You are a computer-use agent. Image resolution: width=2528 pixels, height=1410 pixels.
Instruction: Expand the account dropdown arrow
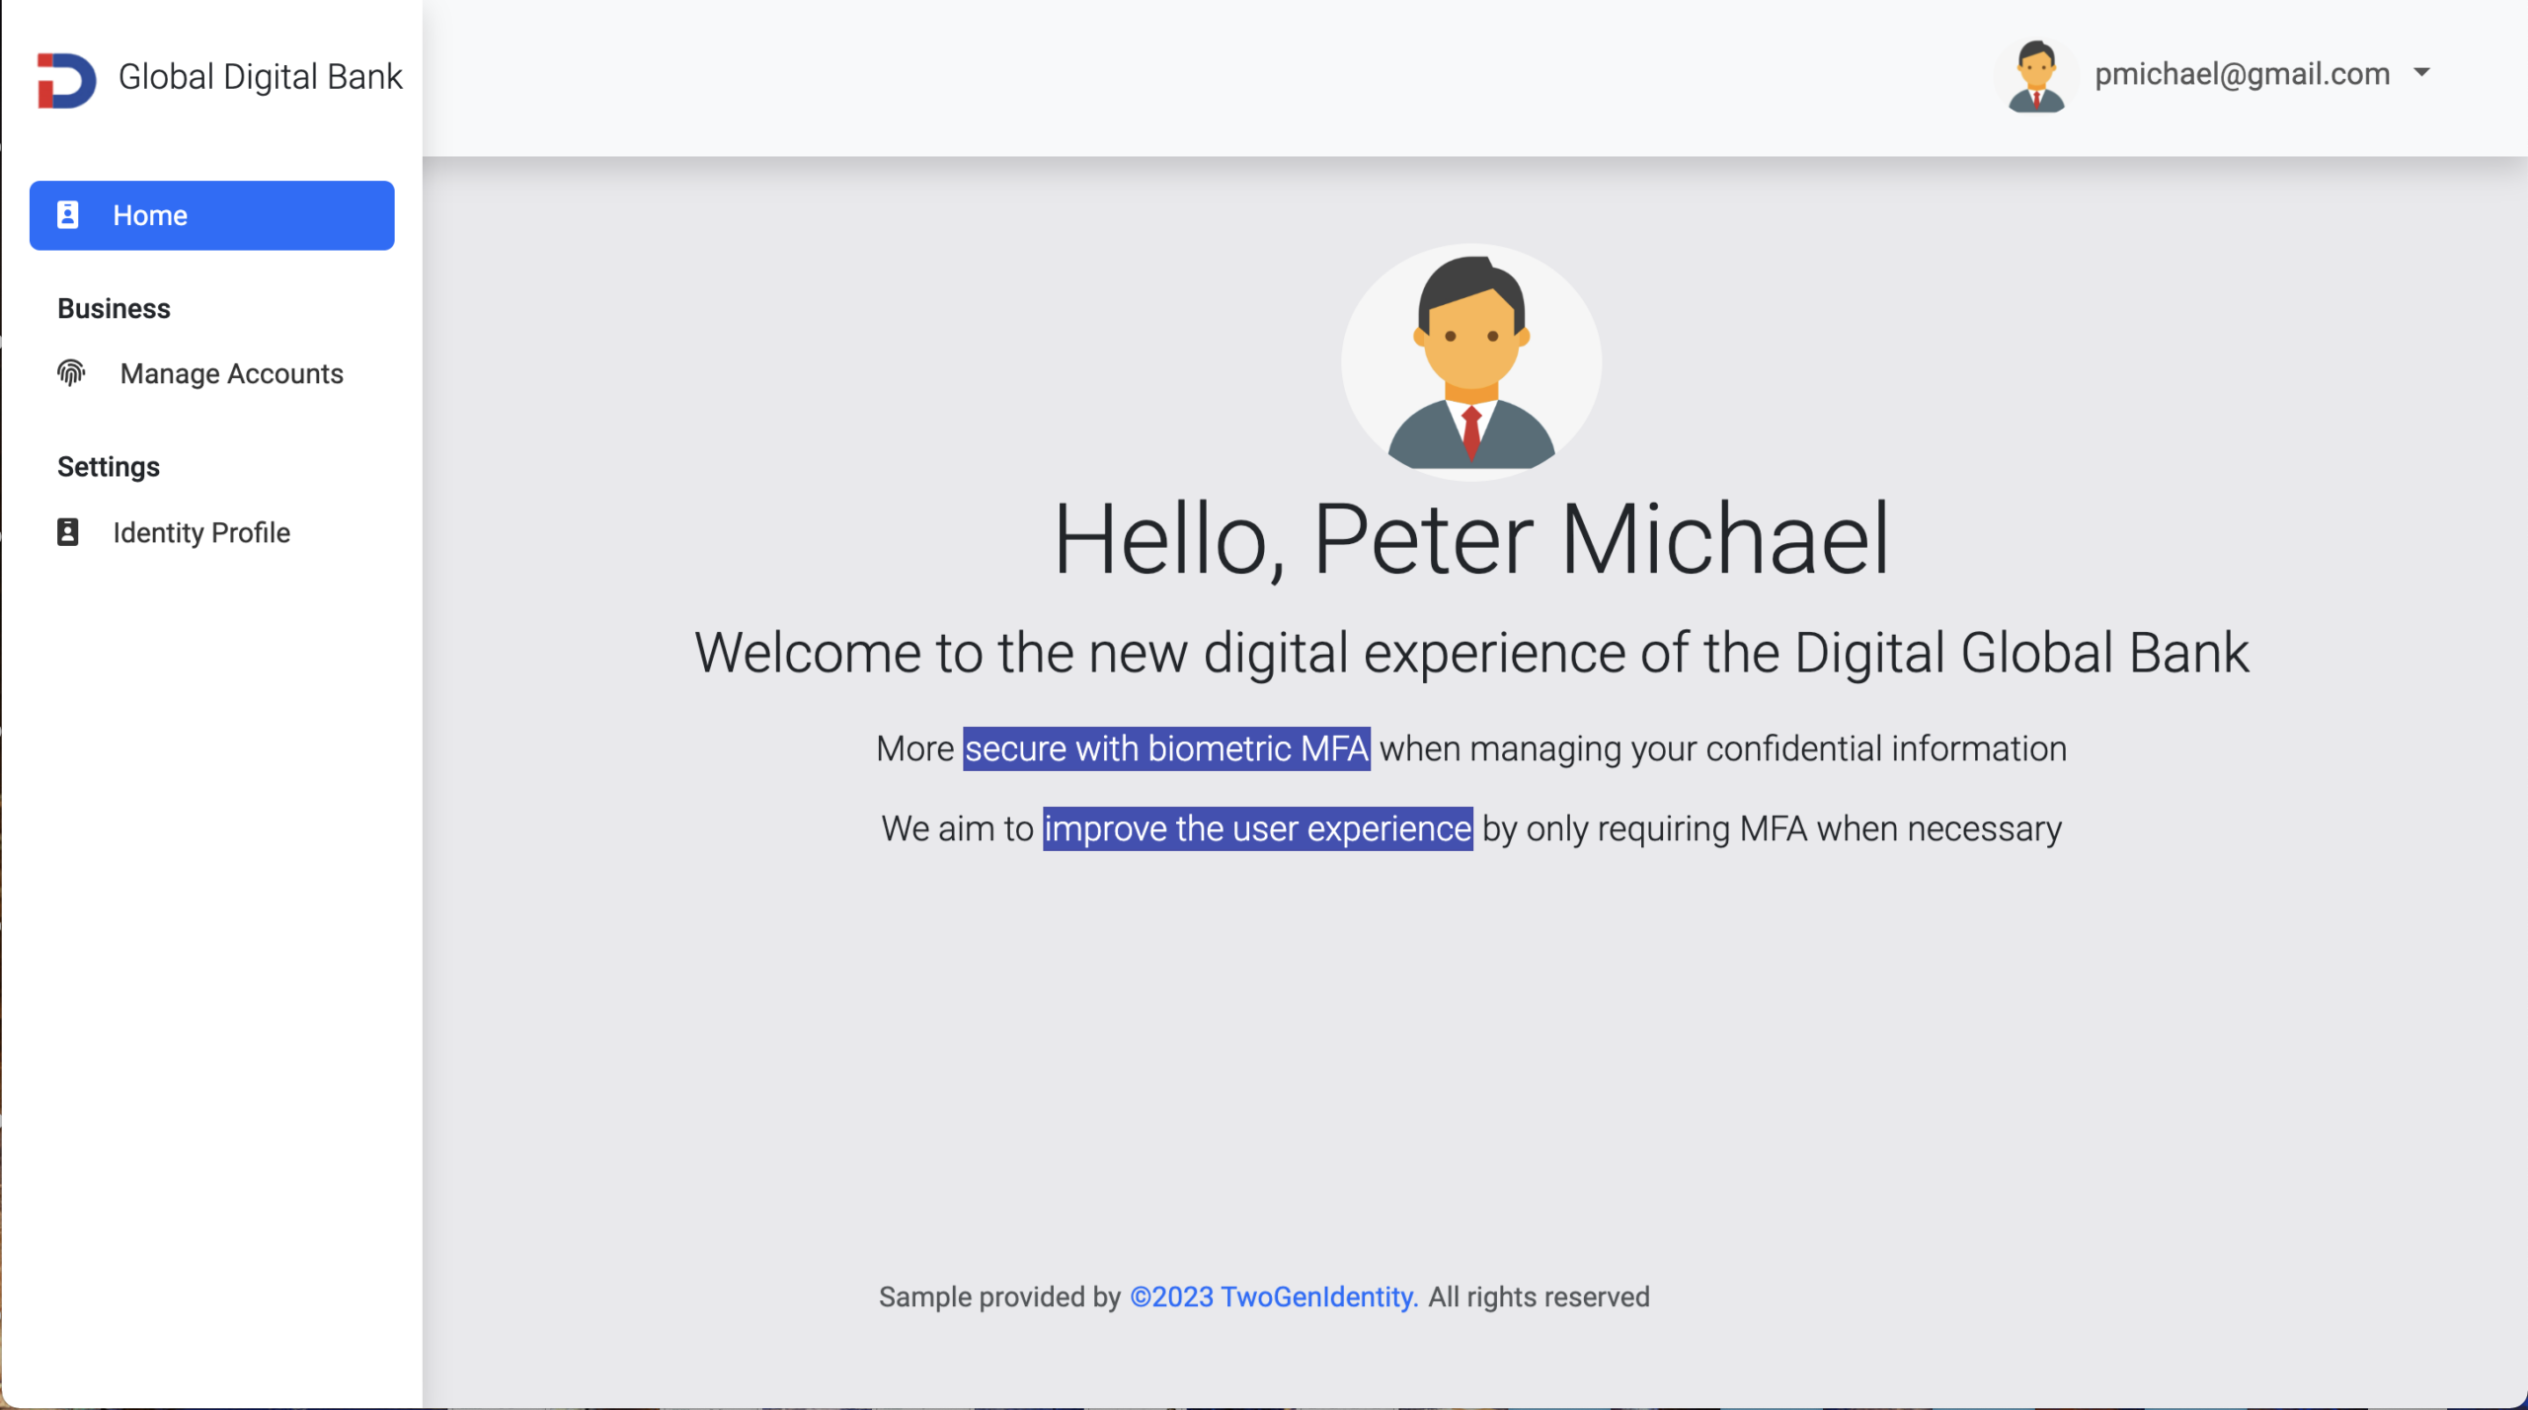coord(2421,72)
